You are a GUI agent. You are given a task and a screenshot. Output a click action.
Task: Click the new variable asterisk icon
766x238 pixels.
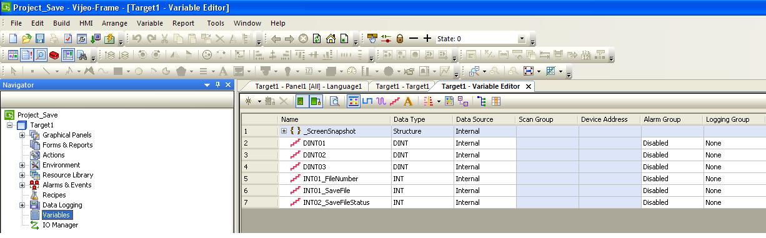click(x=249, y=101)
